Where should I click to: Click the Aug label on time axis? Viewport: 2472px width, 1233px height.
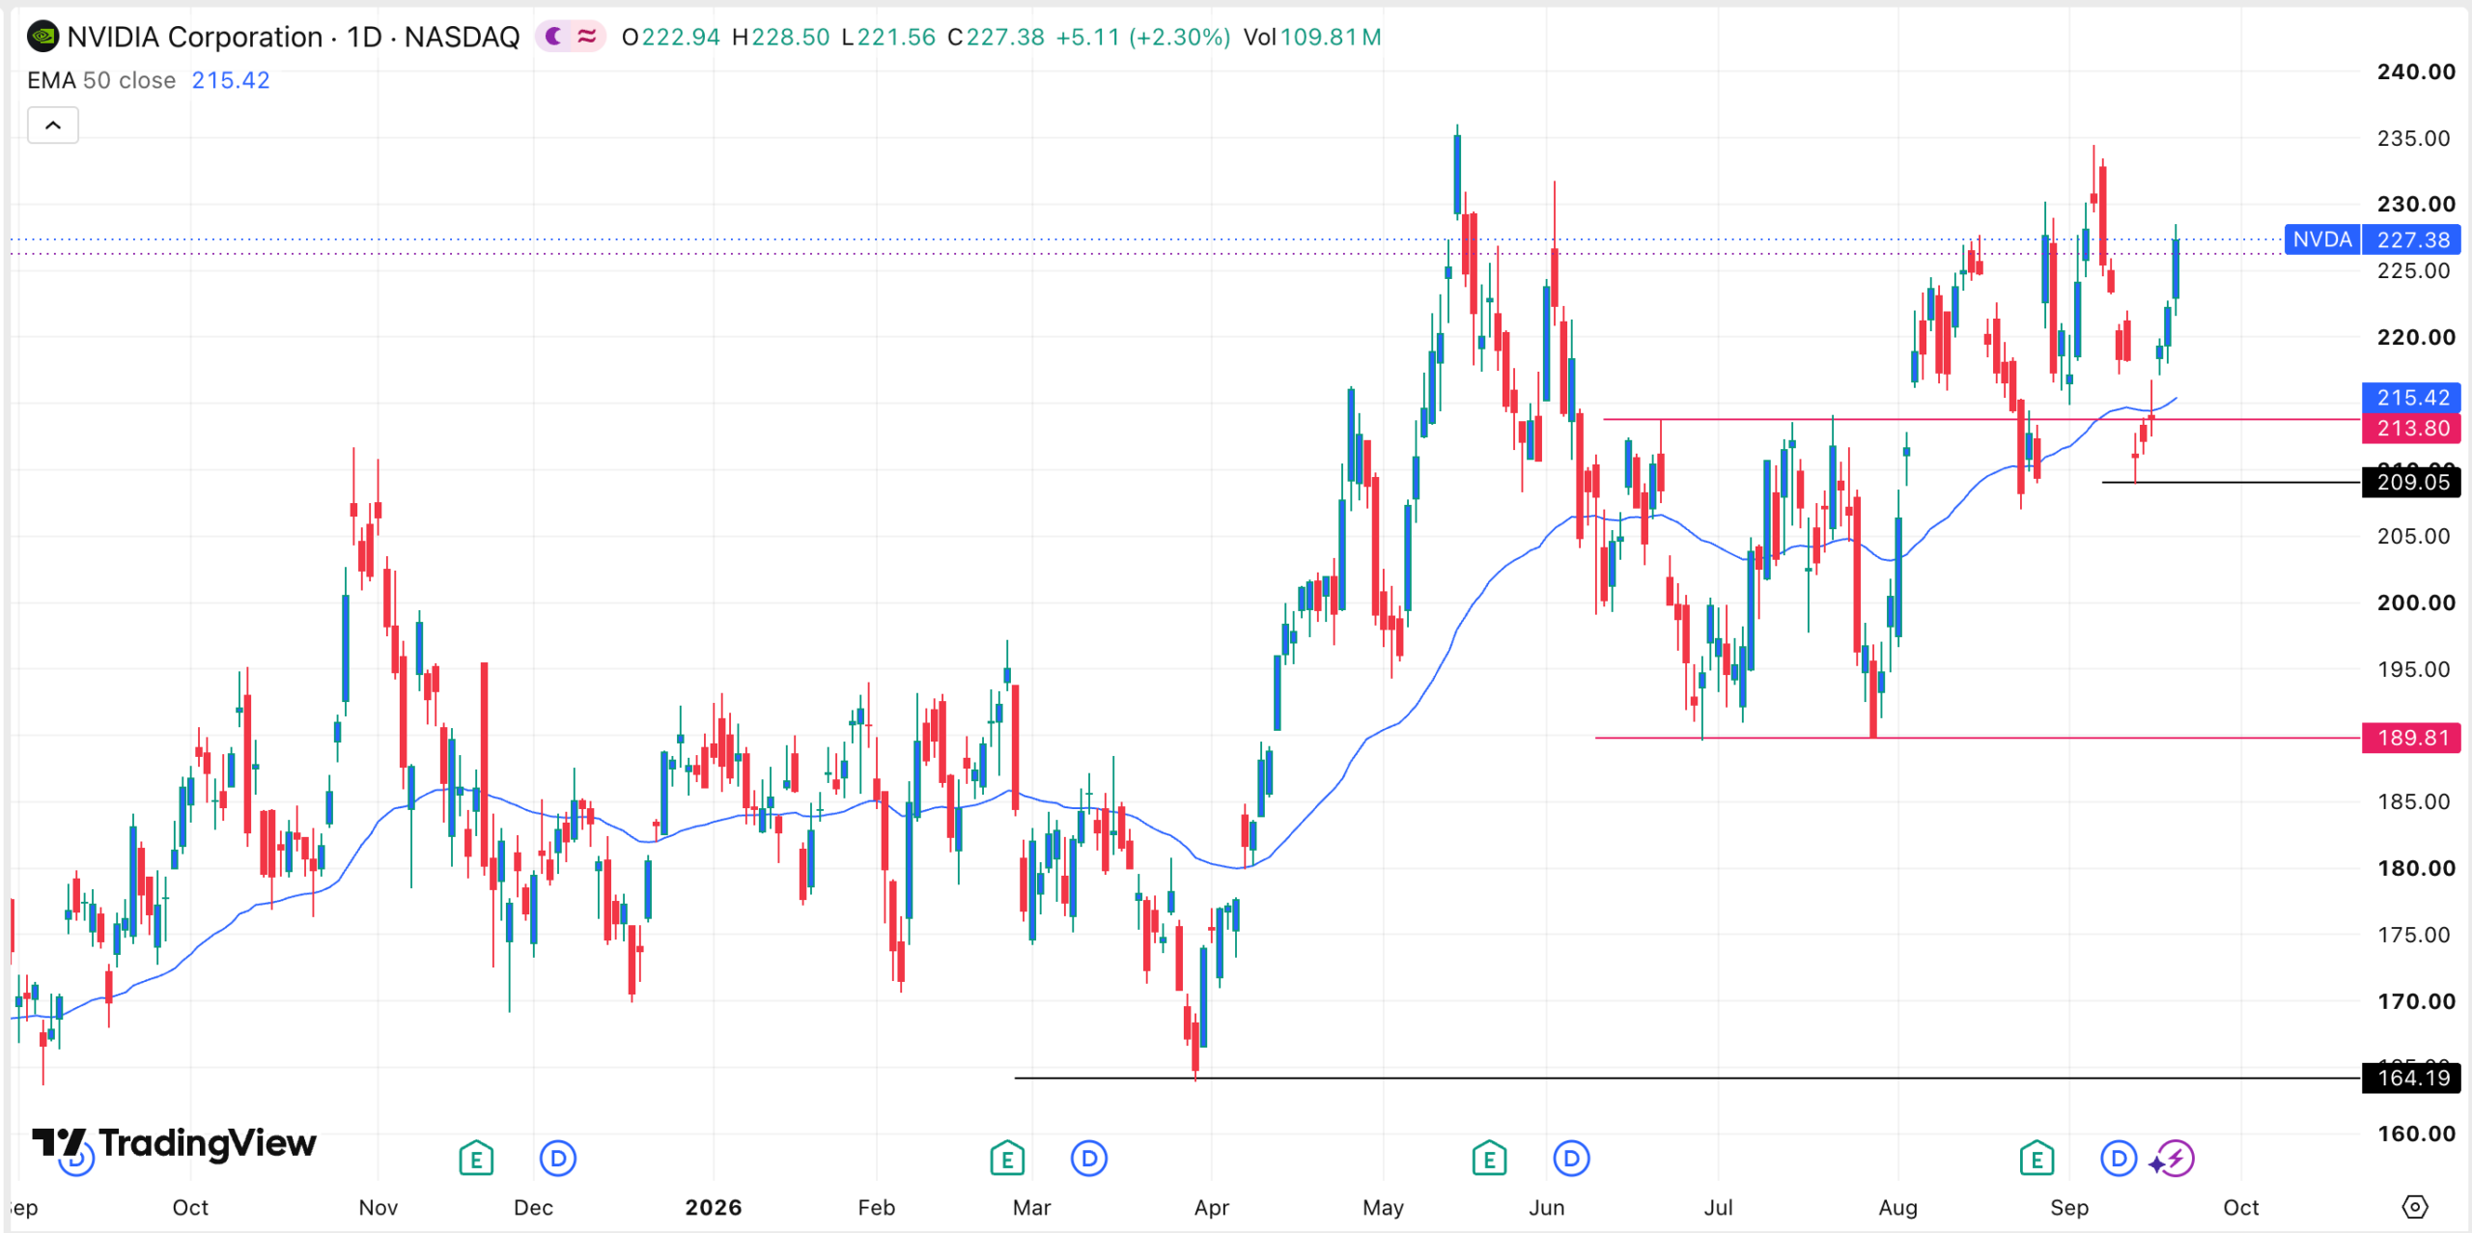click(1897, 1208)
